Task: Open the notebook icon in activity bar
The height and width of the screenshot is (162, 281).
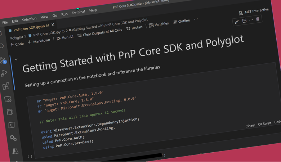Action: pos(10,112)
